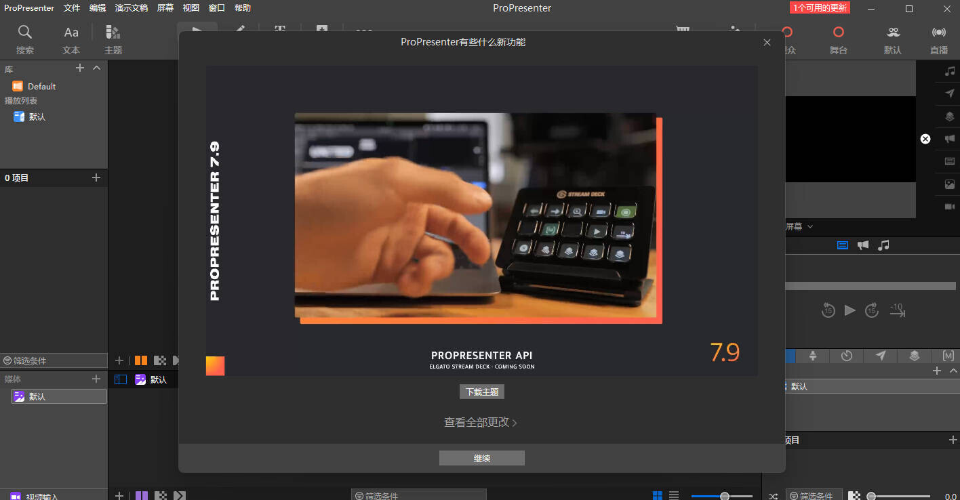The image size is (960, 500).
Task: Click the checkerboard icon in bottom right bar
Action: (x=856, y=496)
